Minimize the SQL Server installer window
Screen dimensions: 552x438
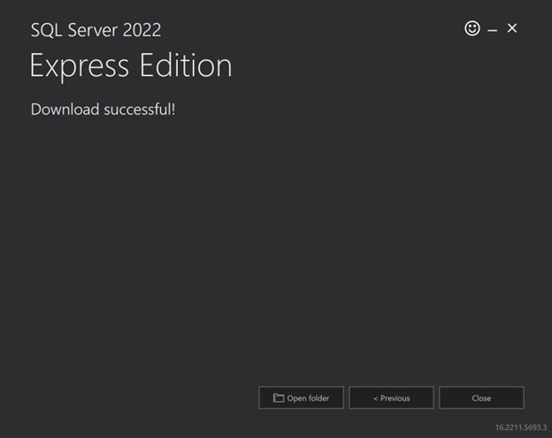(x=492, y=31)
